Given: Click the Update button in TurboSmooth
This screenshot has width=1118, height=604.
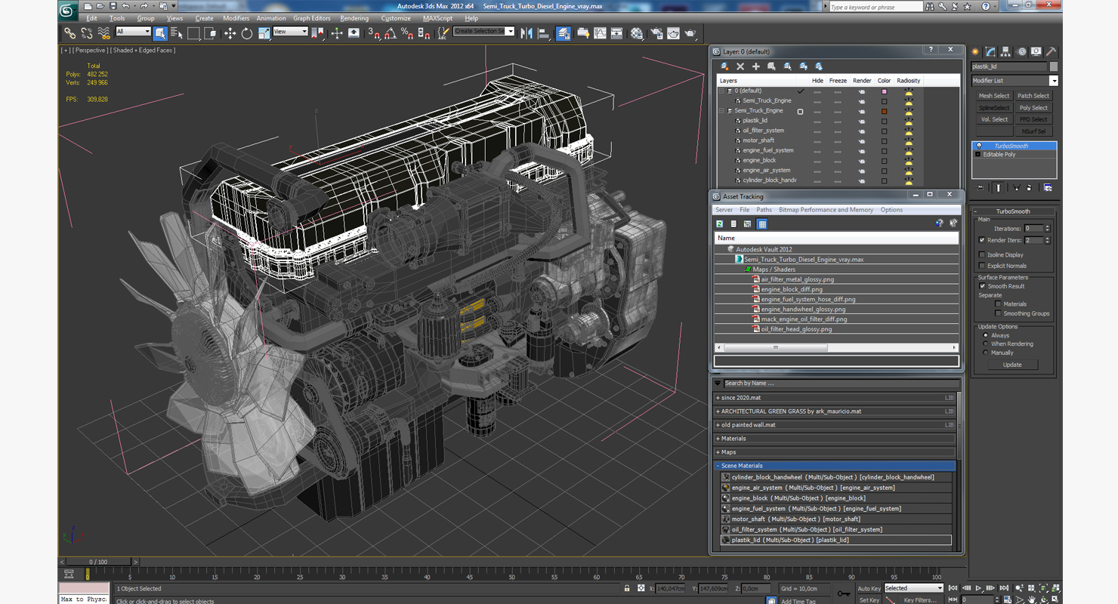Looking at the screenshot, I should (x=1012, y=365).
